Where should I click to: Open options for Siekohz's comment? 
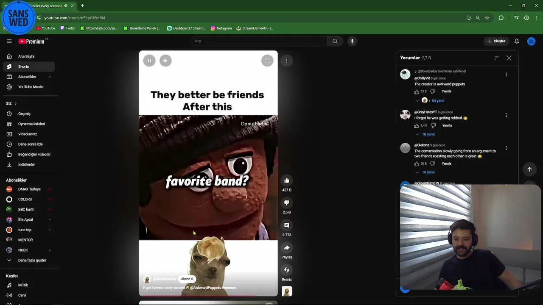(506, 148)
